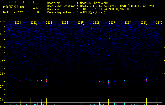Click the 2228 time marker
The height and width of the screenshot is (105, 165).
(128, 23)
